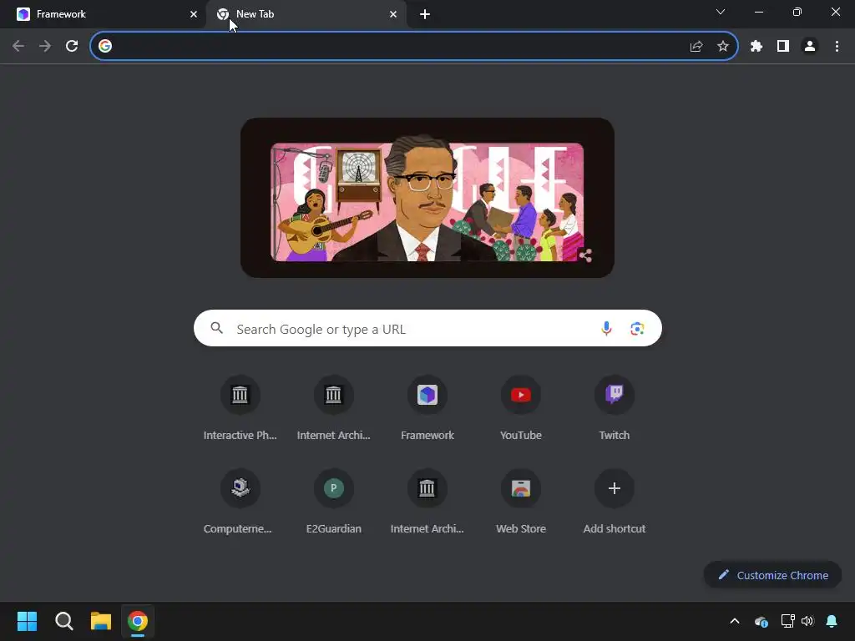Open the Web Store shortcut

pos(521,502)
